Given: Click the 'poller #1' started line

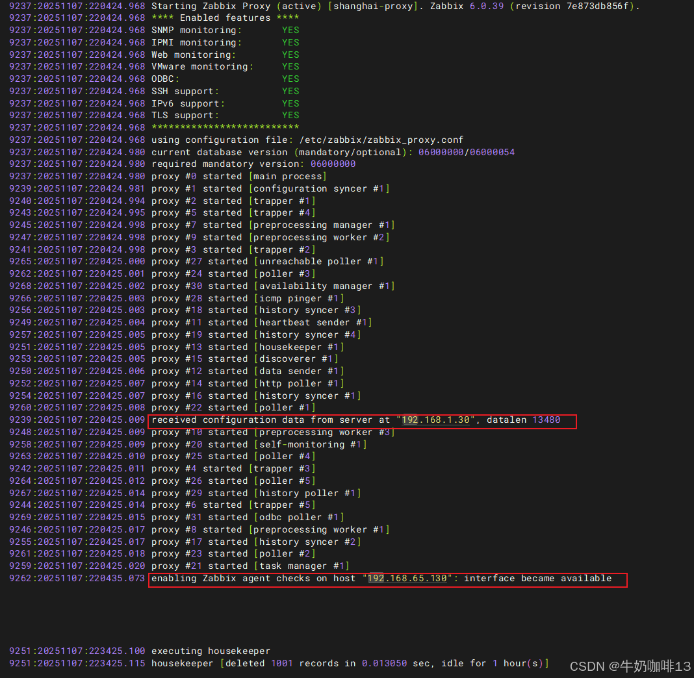Looking at the screenshot, I should tap(162, 407).
